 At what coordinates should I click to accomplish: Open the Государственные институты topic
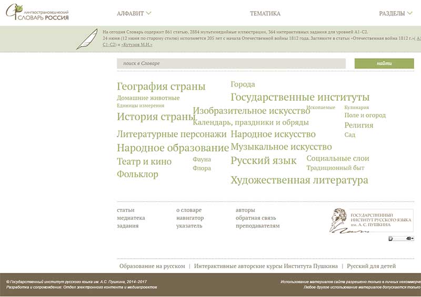(300, 97)
